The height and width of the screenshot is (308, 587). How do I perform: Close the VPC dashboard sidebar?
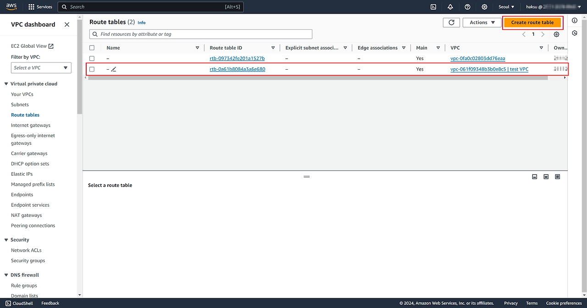tap(67, 25)
